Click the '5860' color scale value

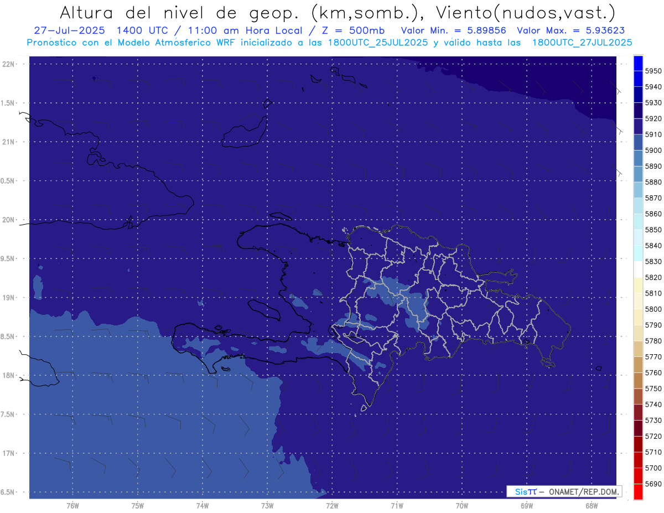(x=653, y=214)
